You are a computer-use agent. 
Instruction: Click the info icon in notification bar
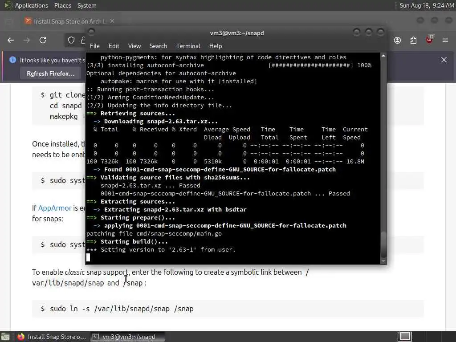pos(12,60)
